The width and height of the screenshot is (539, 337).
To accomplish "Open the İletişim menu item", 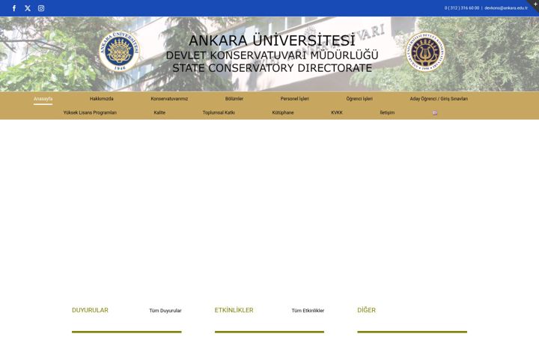I will [387, 112].
